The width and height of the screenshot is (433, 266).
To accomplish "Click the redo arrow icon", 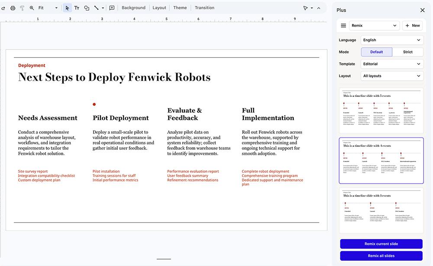I will (x=3, y=8).
